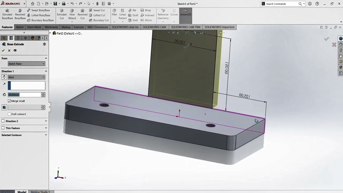Select Swept Boss/Base
Image resolution: width=343 pixels, height=193 pixels.
pos(38,10)
